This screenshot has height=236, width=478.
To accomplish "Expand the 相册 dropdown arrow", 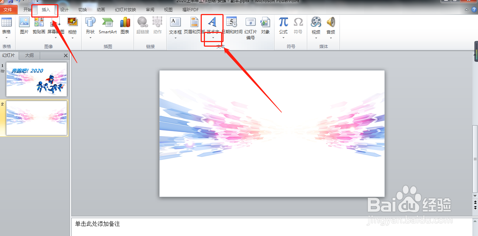I will point(72,38).
